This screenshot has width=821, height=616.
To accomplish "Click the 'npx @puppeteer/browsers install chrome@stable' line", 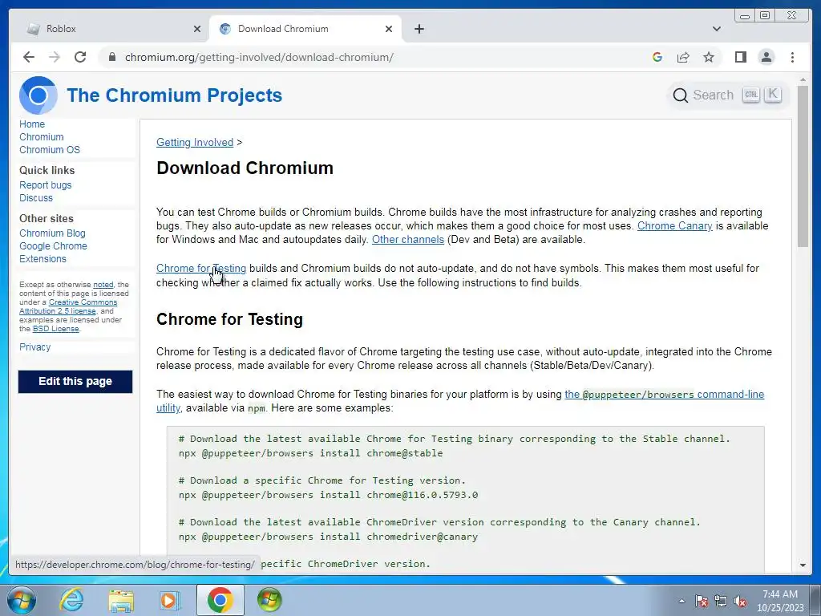I will pos(311,453).
